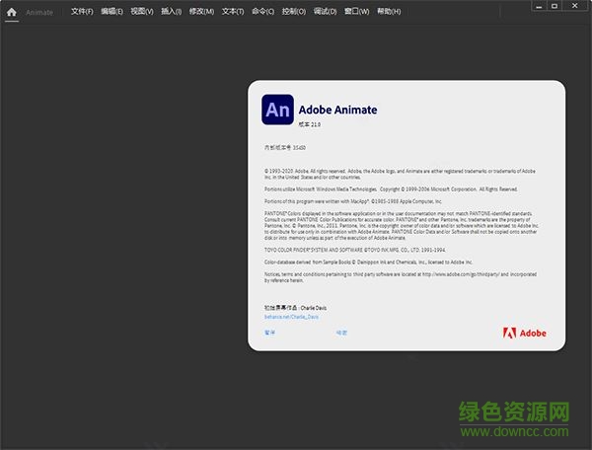592x450 pixels.
Task: Open the 调试(D) menu
Action: [x=325, y=12]
